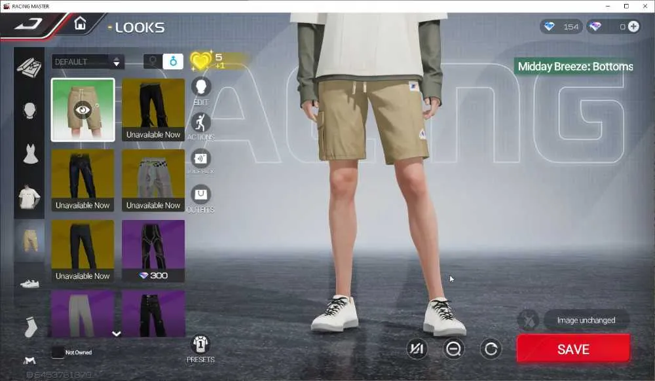Go to the Home screen icon

coord(80,23)
